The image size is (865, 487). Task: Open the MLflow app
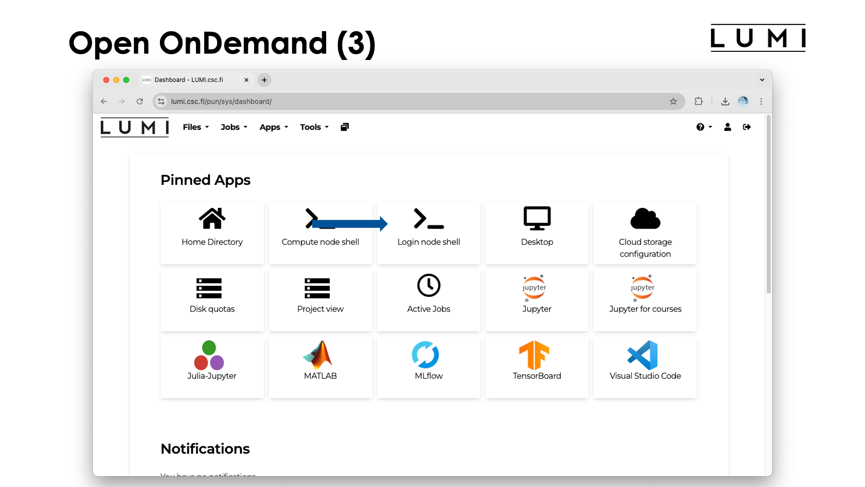[428, 364]
